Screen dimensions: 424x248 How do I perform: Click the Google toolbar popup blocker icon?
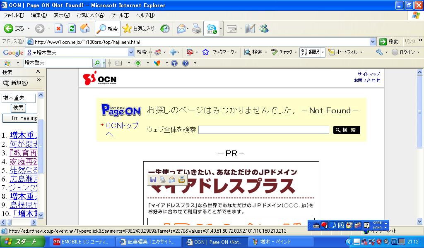tap(190, 52)
